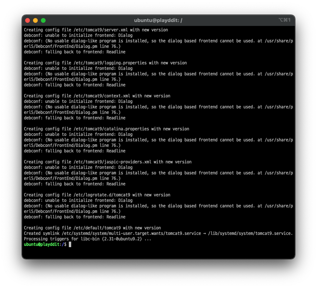Image resolution: width=317 pixels, height=288 pixels.
Task: Maximize the terminal with the green button
Action: click(x=43, y=20)
